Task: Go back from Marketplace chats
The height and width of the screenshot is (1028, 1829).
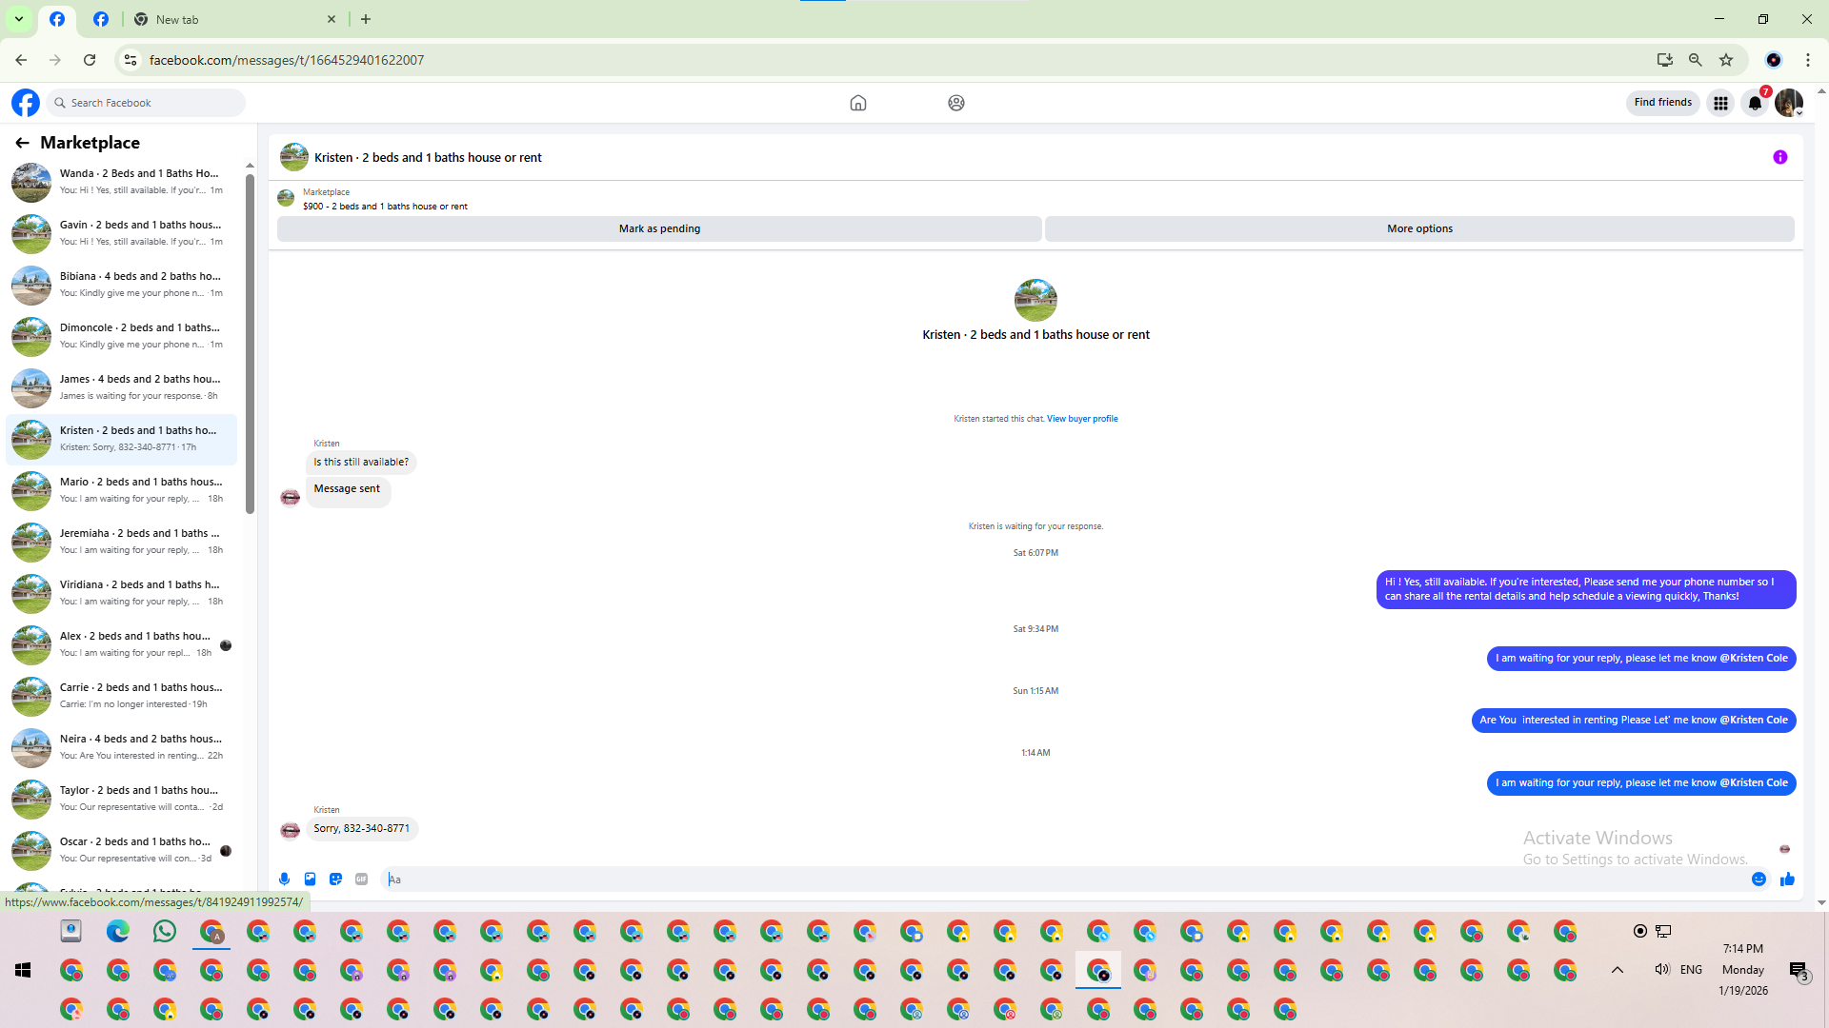Action: click(22, 143)
